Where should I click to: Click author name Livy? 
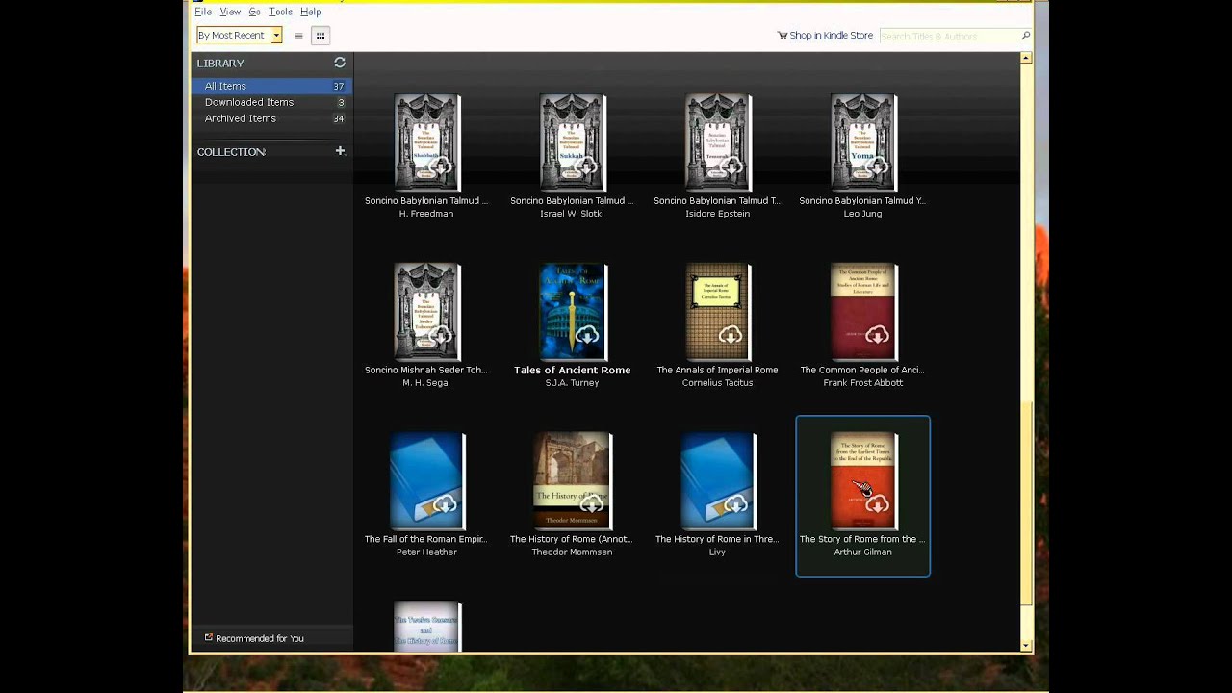coord(718,552)
